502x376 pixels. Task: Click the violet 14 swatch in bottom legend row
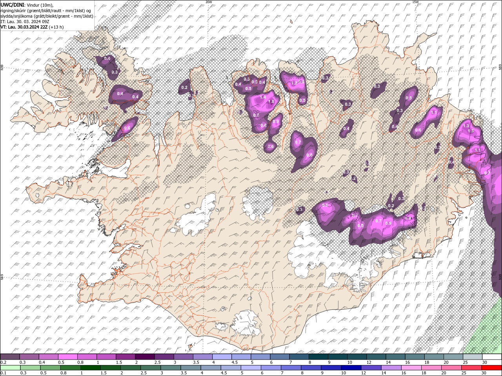pyautogui.click(x=391, y=368)
